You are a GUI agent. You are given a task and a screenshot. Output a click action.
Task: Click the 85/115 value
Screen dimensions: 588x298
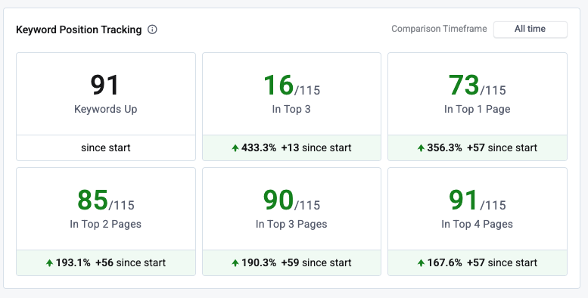106,200
